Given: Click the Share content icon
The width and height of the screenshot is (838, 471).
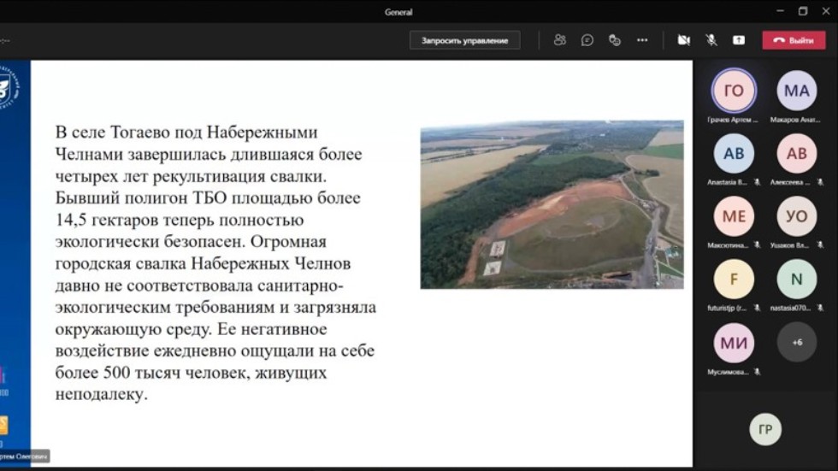Looking at the screenshot, I should click(739, 39).
